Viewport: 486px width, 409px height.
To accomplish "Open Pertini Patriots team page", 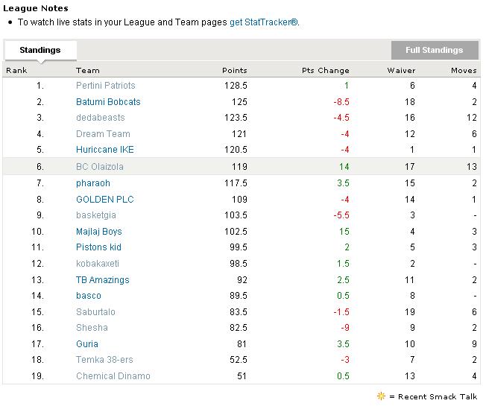I will pyautogui.click(x=105, y=86).
